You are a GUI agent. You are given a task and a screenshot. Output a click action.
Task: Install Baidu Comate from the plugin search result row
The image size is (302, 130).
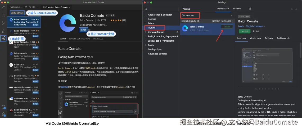coord(227,27)
